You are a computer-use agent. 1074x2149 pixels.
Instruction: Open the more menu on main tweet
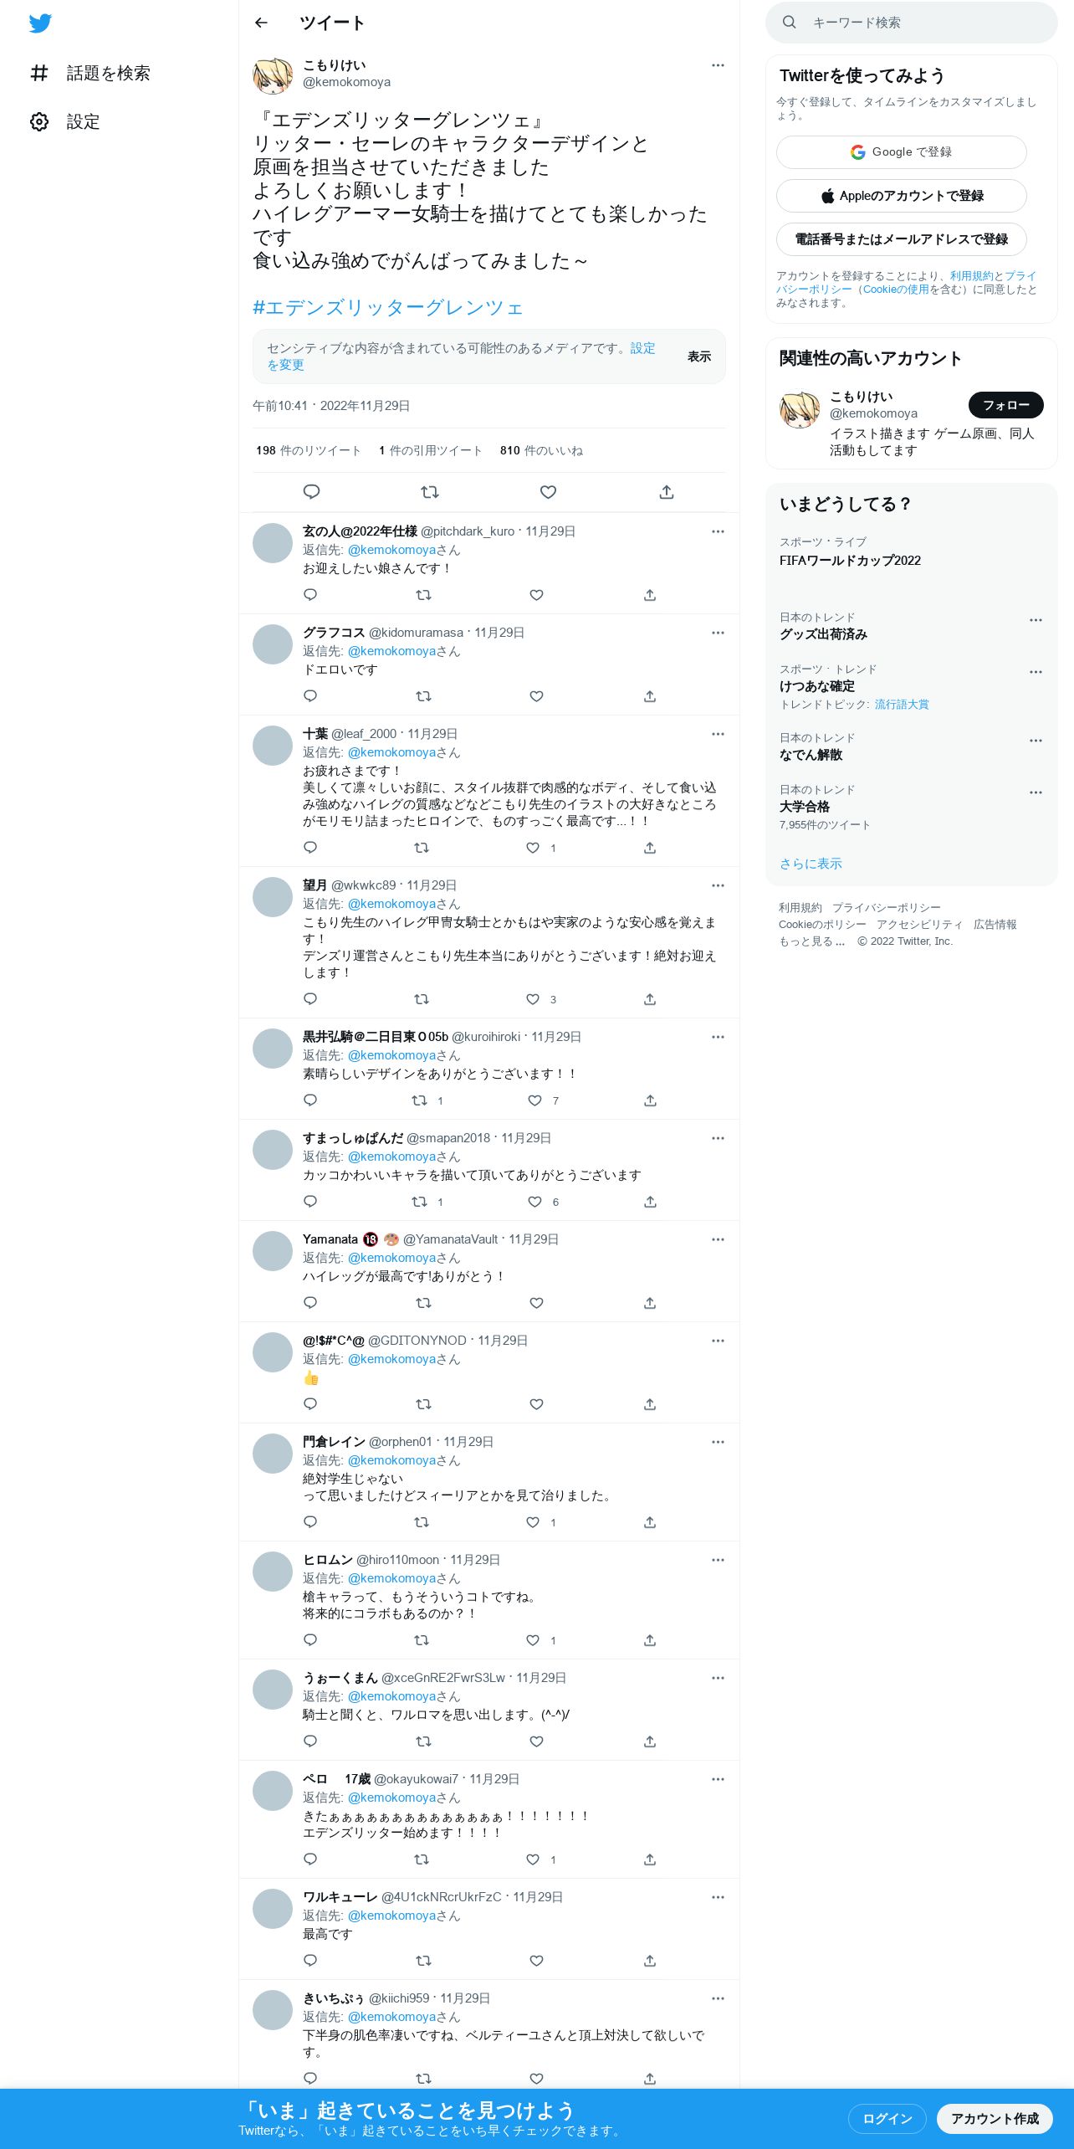(x=718, y=65)
